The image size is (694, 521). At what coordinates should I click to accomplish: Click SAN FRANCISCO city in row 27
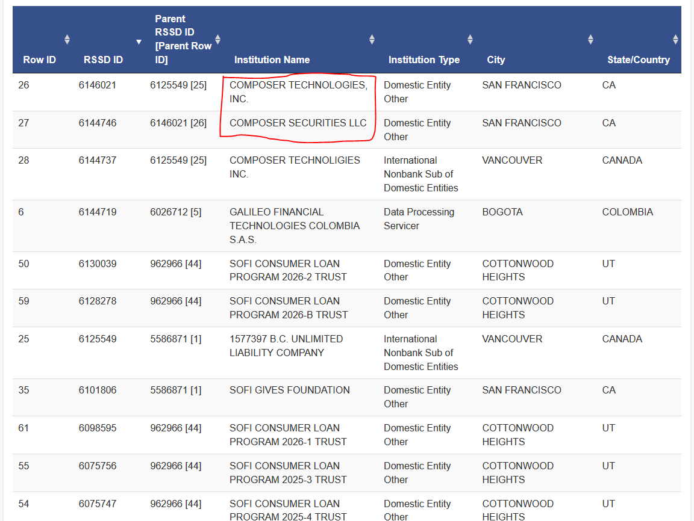click(521, 123)
